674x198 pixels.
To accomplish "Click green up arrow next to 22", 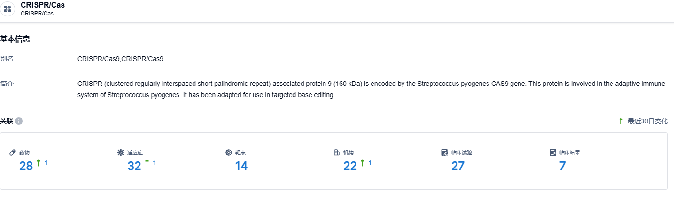I will pos(363,163).
